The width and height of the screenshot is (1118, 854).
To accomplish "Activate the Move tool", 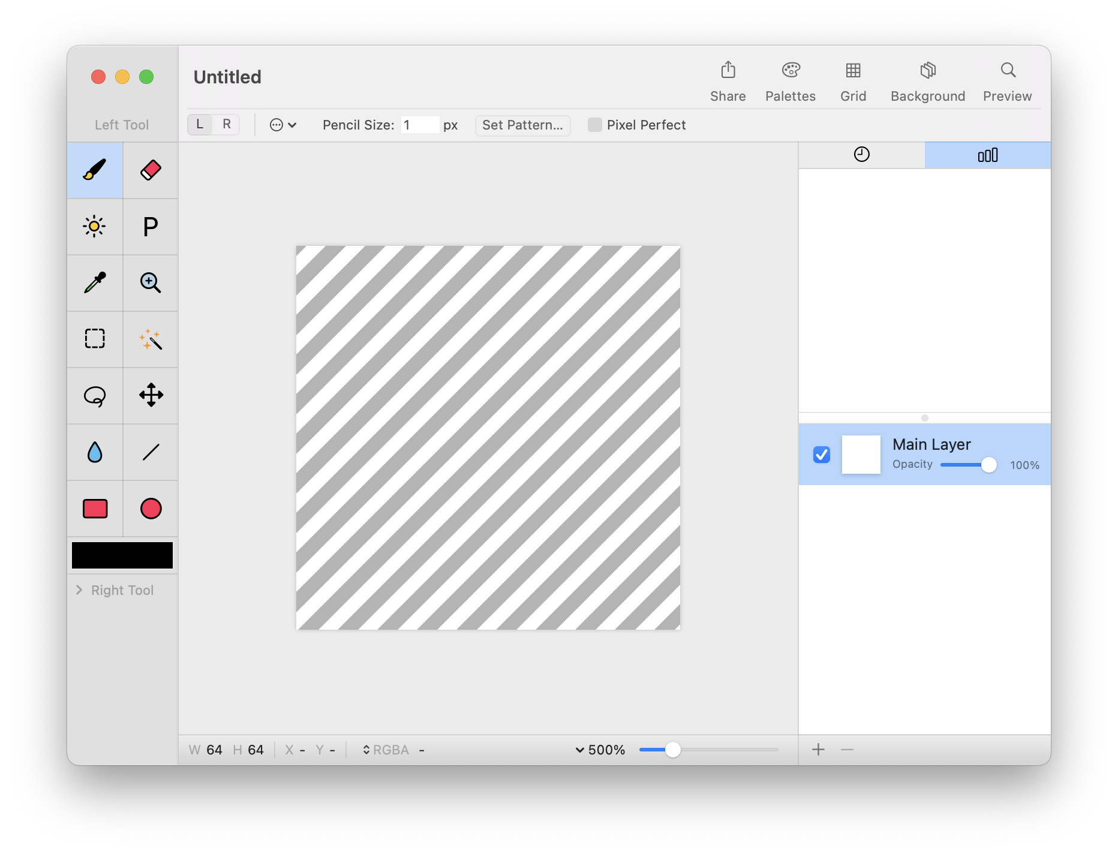I will click(151, 396).
